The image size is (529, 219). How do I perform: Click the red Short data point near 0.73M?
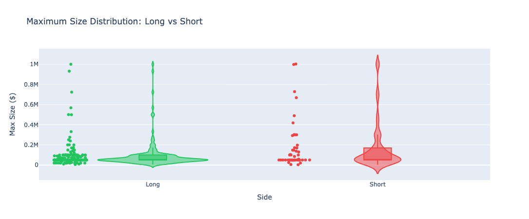click(295, 91)
